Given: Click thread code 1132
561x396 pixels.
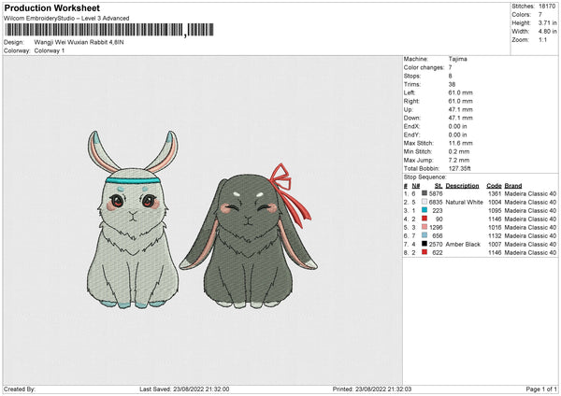Looking at the screenshot, I should tap(495, 236).
